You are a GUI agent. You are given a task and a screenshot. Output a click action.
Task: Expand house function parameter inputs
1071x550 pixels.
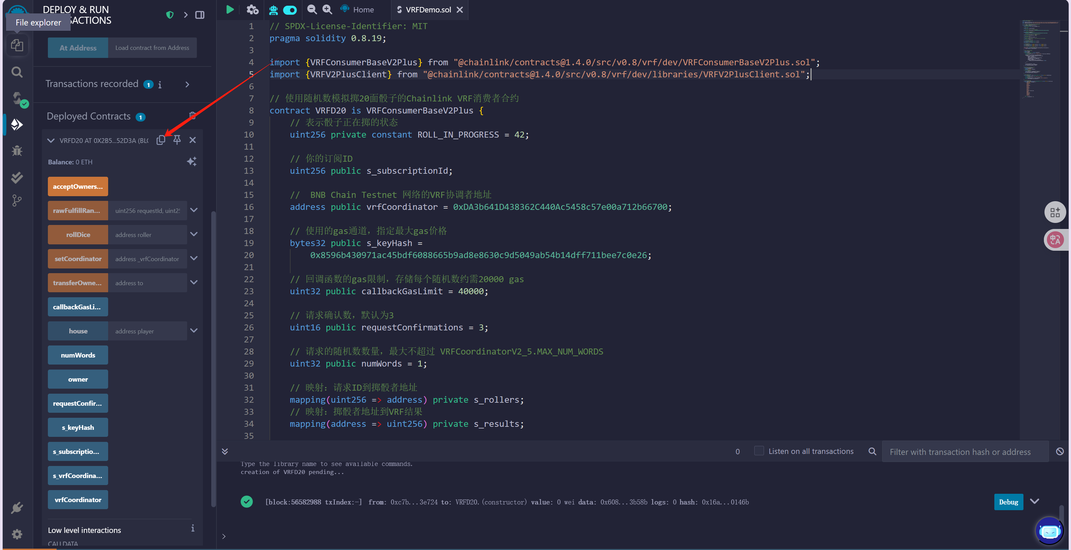(194, 330)
